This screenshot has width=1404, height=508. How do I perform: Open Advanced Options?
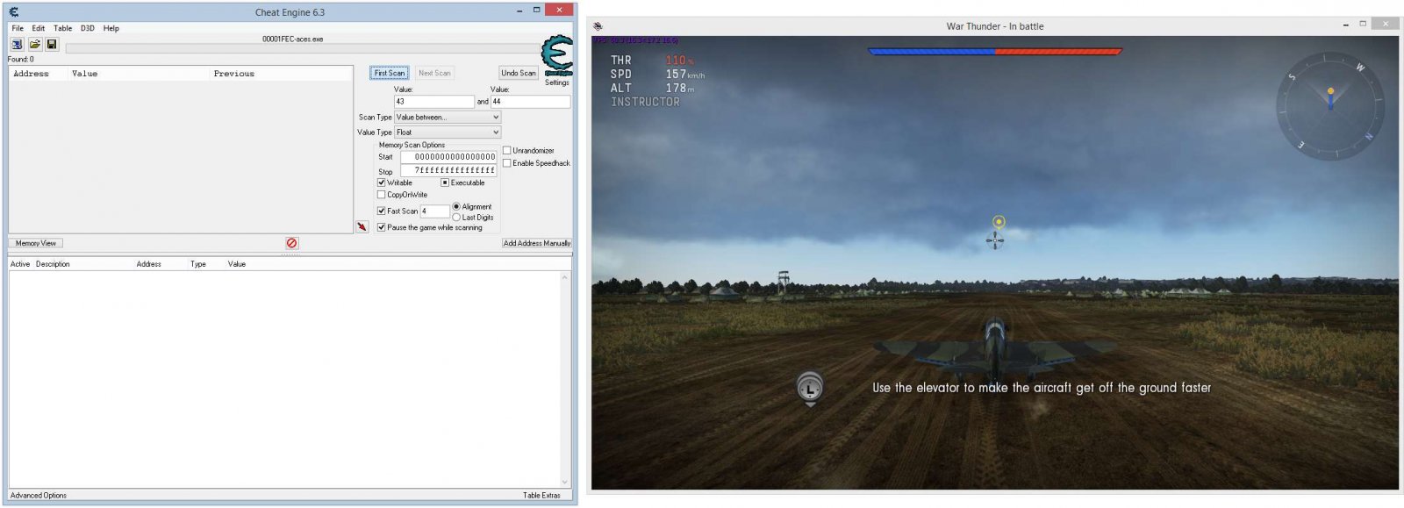[39, 496]
